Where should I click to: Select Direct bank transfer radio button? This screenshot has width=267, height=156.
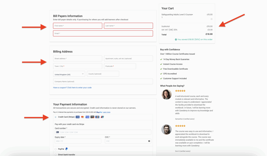coord(56,155)
